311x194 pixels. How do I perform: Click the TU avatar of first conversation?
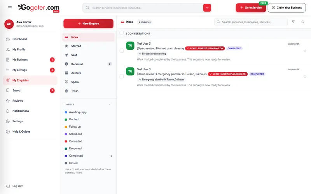[x=130, y=45]
